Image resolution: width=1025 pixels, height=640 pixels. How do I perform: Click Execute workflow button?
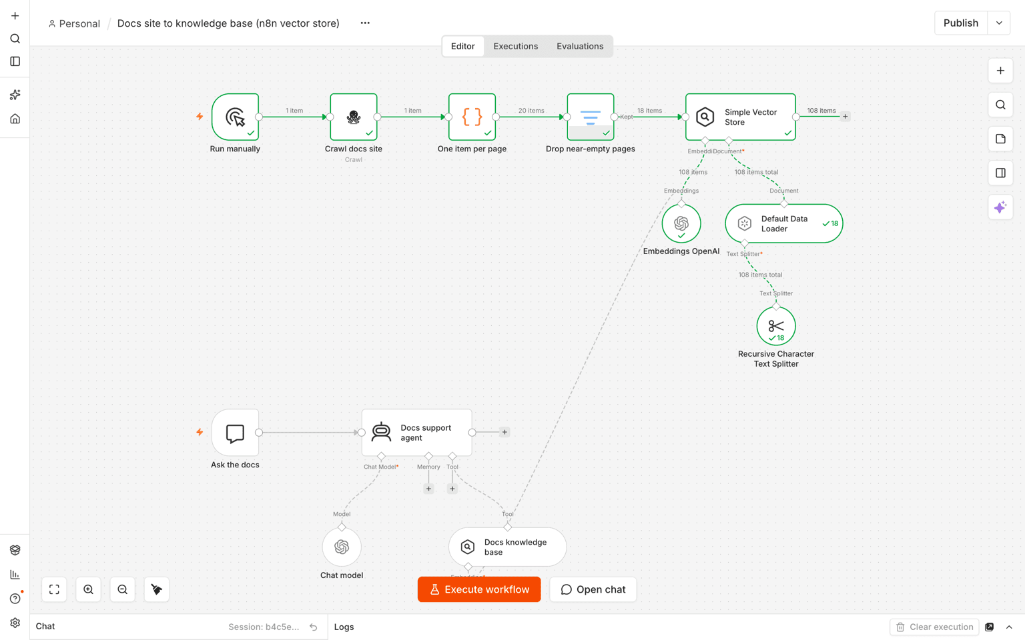tap(479, 589)
